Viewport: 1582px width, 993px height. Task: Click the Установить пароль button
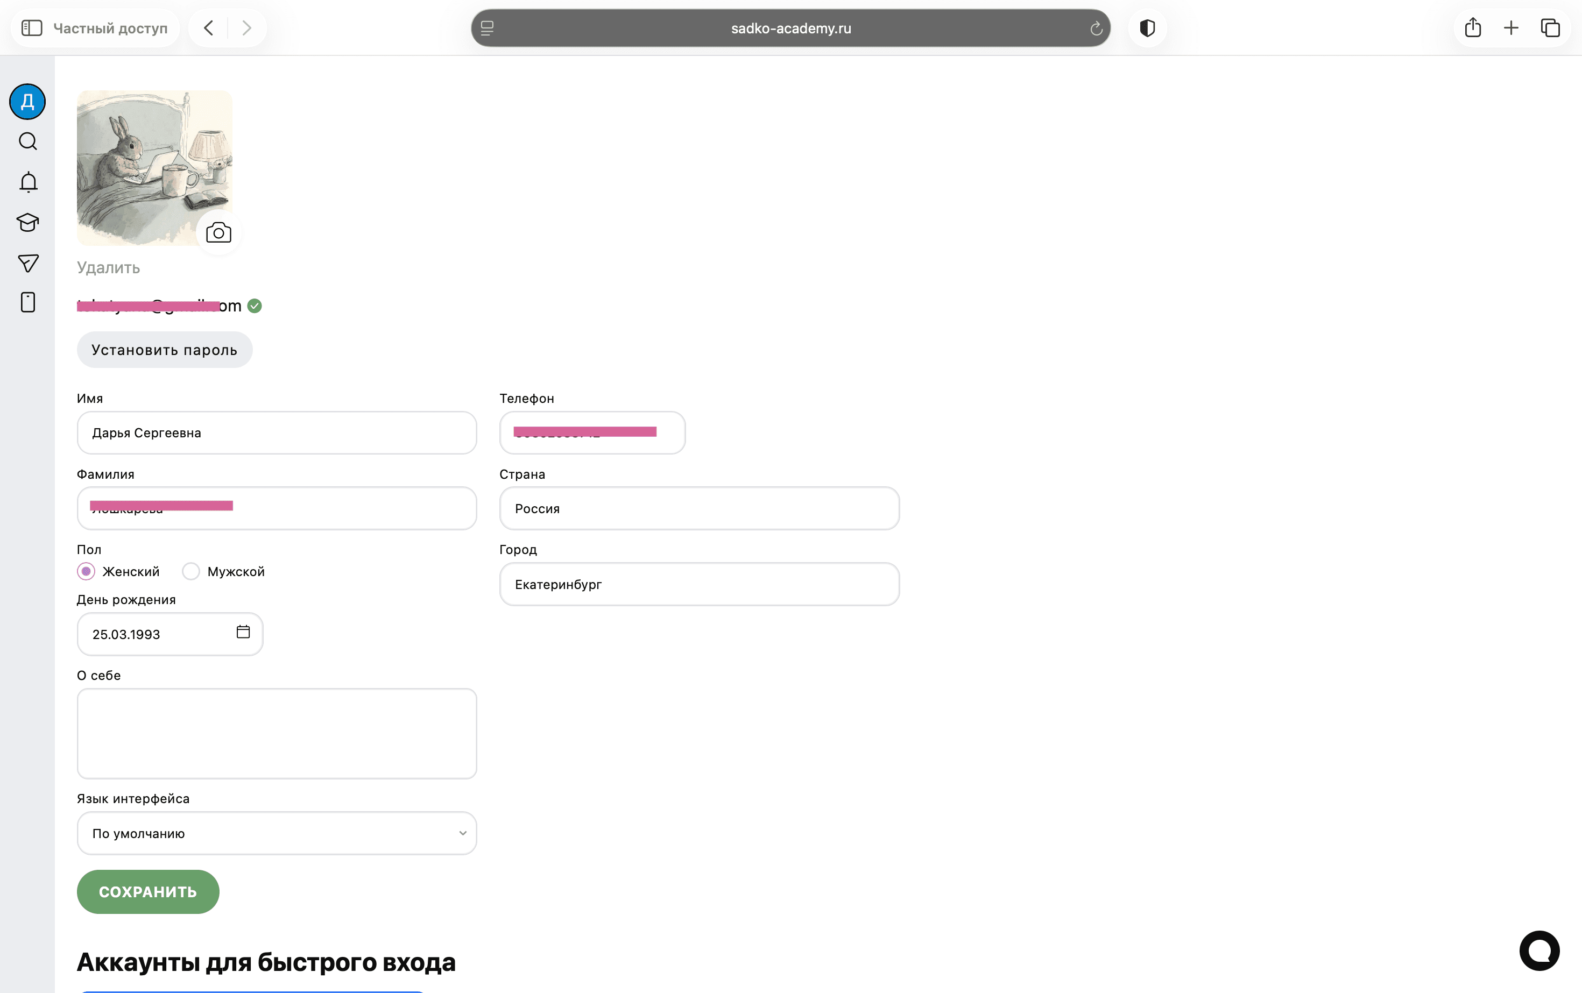[x=164, y=350]
